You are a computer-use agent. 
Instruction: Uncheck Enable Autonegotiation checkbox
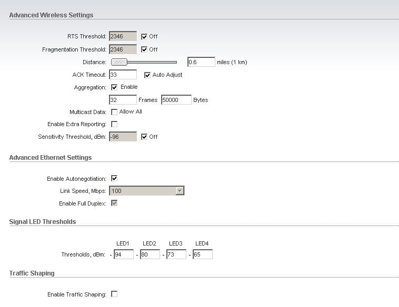coord(114,179)
